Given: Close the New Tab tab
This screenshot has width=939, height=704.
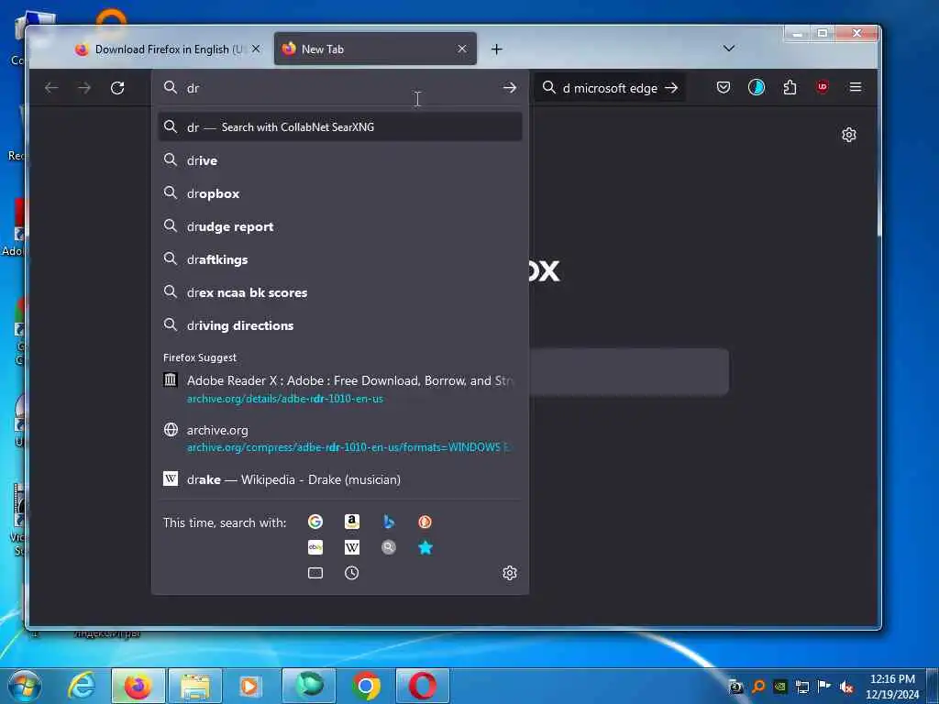Looking at the screenshot, I should pos(462,49).
